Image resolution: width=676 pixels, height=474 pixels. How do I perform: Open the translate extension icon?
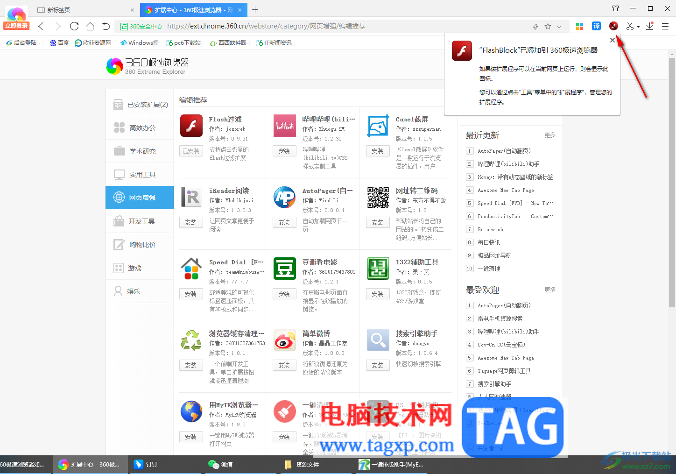[596, 26]
